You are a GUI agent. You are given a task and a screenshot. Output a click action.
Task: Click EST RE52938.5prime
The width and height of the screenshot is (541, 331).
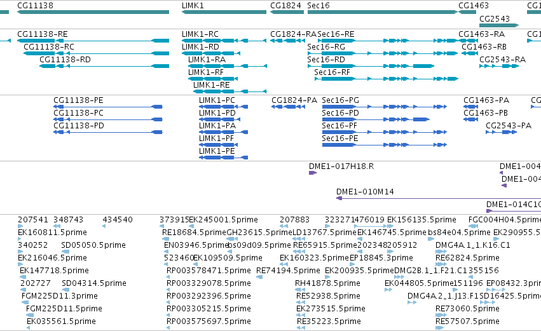[x=328, y=297]
